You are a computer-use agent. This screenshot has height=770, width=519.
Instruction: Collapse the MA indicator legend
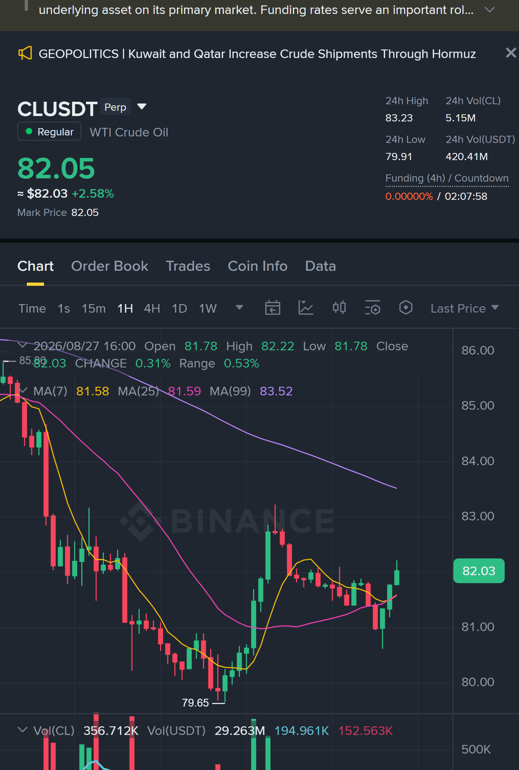23,390
